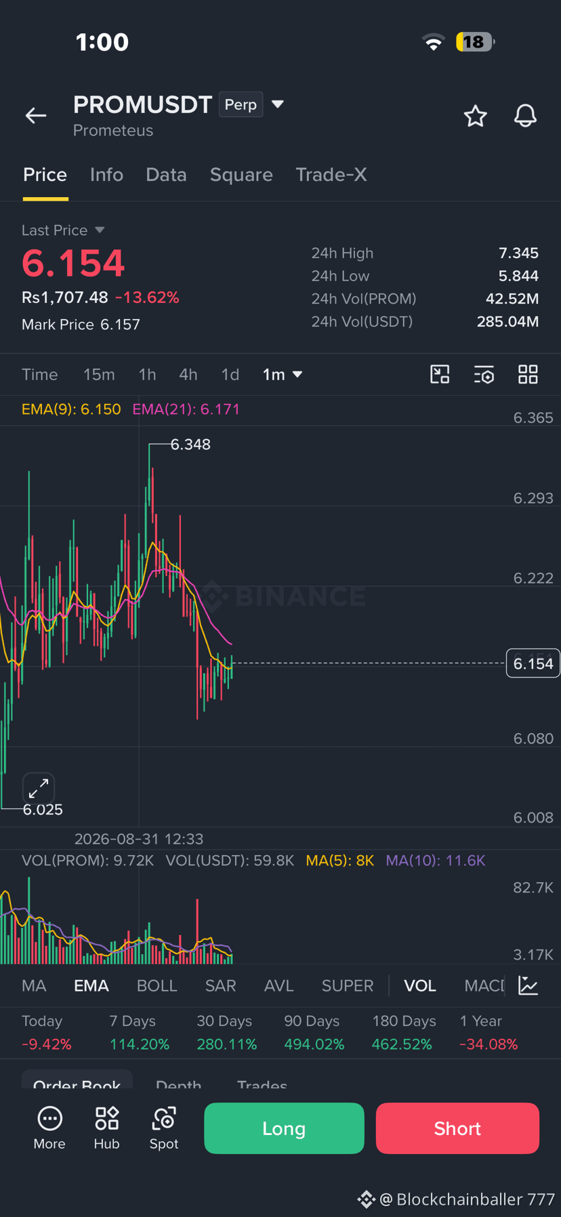Image resolution: width=561 pixels, height=1217 pixels.
Task: Open the multi-chart grid layout icon
Action: tap(528, 374)
